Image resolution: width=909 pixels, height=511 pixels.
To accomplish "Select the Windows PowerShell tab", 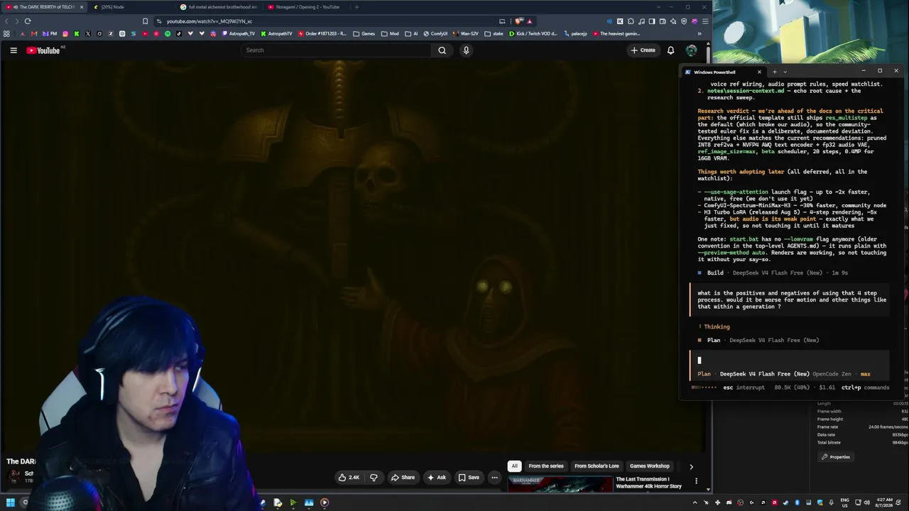I will pyautogui.click(x=723, y=72).
